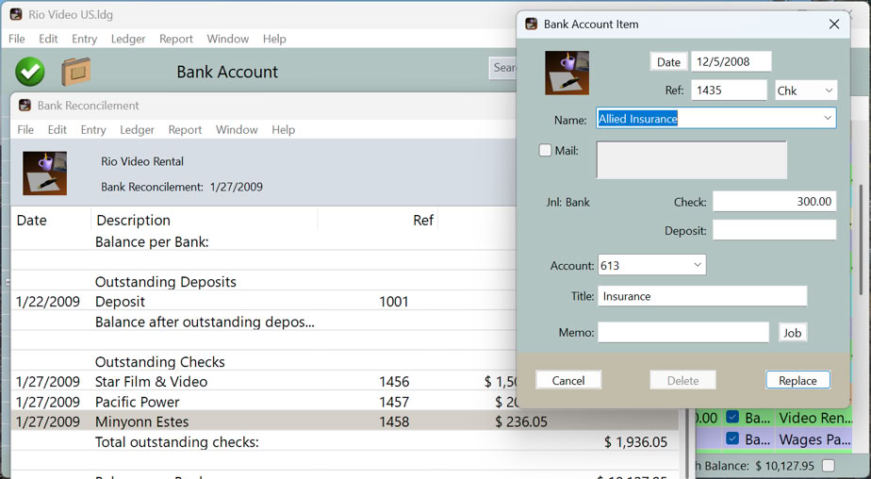This screenshot has height=479, width=871.
Task: Open Report menu in Rio Video US.ldg window
Action: [x=176, y=39]
